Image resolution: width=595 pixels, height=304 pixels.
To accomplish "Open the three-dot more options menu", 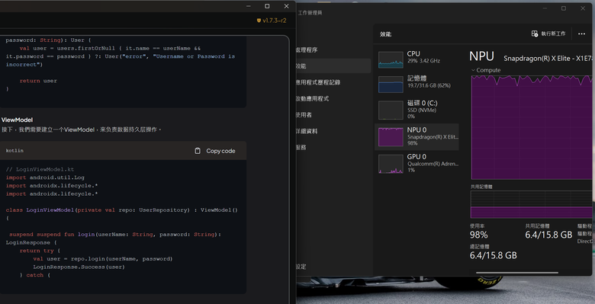I will (581, 34).
